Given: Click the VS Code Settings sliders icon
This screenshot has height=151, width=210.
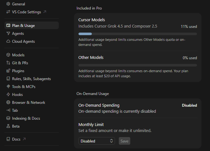Looking at the screenshot, I should 8,12.
